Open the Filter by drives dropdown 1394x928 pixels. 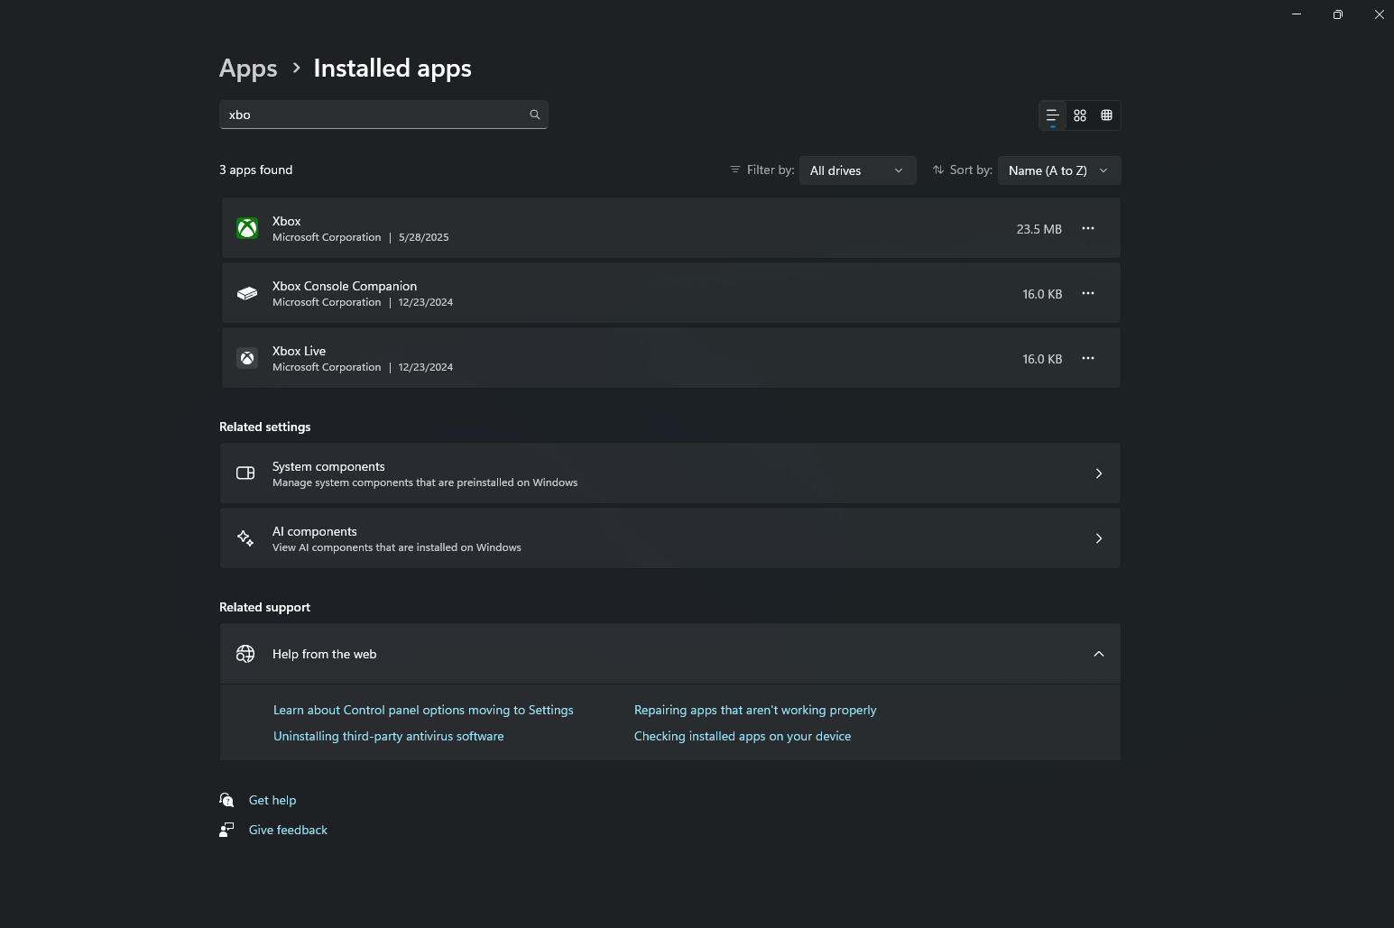tap(857, 170)
